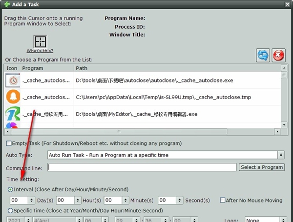This screenshot has width=293, height=222.
Task: Open the Loop dropdown showing None
Action: point(266,220)
